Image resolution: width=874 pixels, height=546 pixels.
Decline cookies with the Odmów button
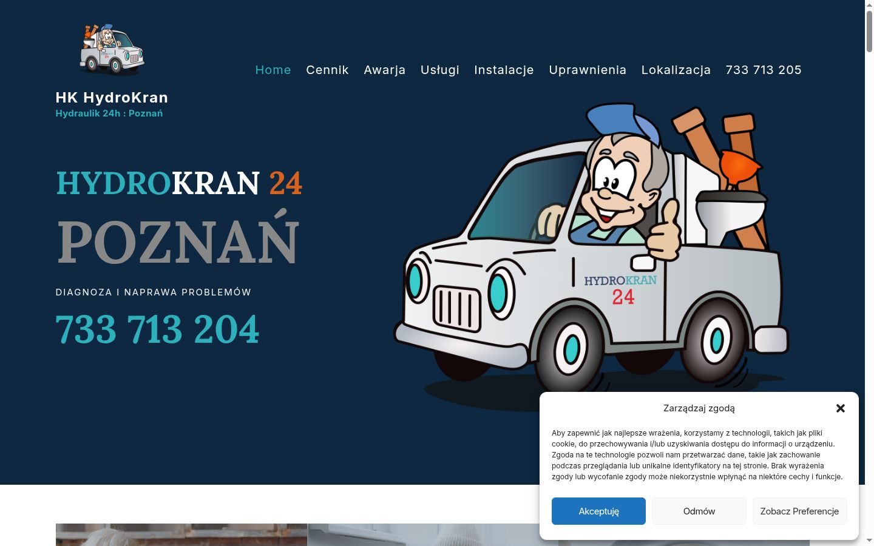pyautogui.click(x=699, y=511)
